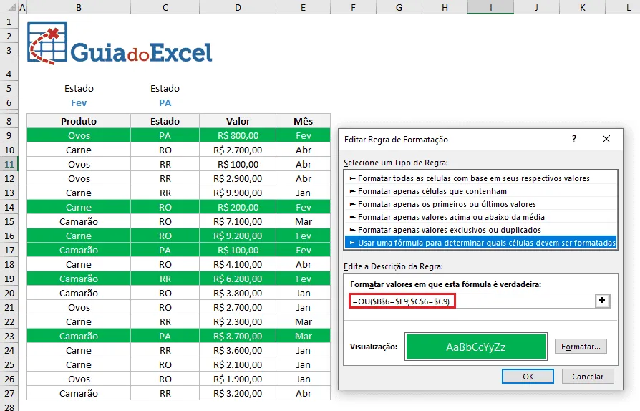Click the 'Valor' table header cell

click(x=238, y=121)
